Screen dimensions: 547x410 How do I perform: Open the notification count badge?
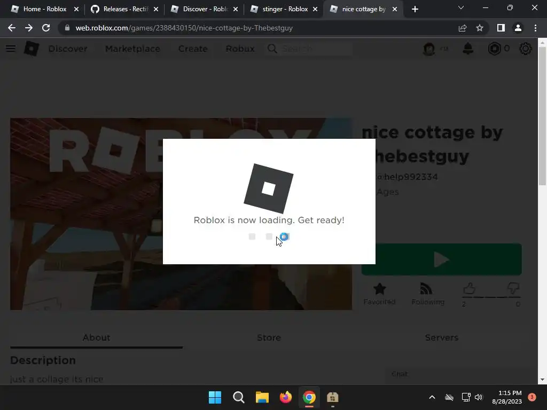532,397
